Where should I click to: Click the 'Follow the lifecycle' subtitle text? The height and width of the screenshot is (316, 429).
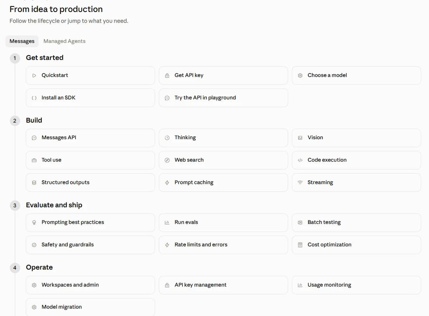pyautogui.click(x=69, y=21)
